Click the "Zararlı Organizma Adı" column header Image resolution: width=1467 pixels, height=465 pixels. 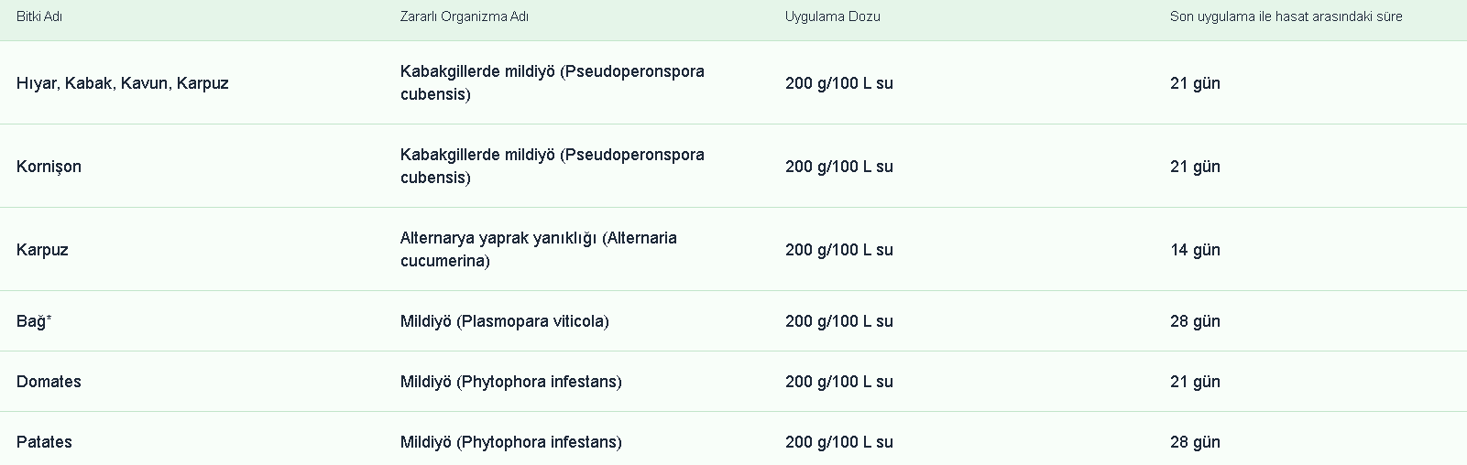[x=464, y=16]
